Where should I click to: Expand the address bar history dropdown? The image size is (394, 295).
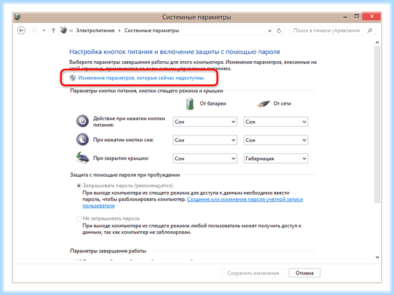tap(270, 31)
